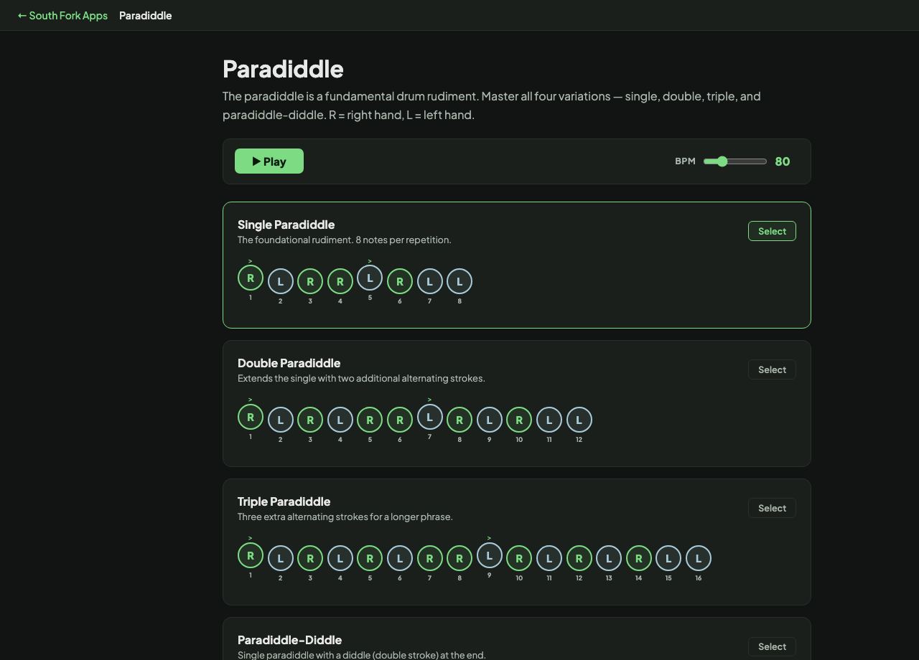Click the Triple Paradiddle heading
This screenshot has height=660, width=919.
(x=284, y=501)
